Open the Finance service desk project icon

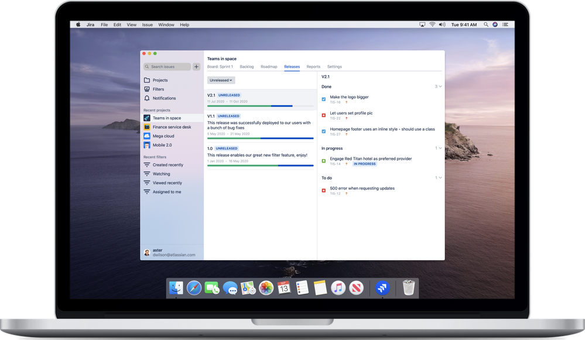coord(147,127)
